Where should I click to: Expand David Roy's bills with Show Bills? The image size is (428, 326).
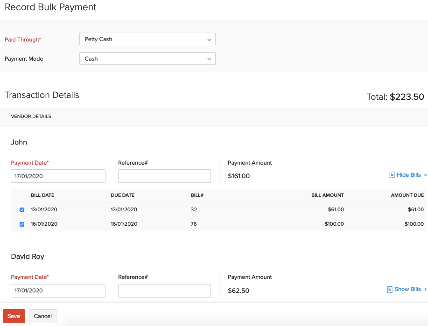[x=407, y=289]
